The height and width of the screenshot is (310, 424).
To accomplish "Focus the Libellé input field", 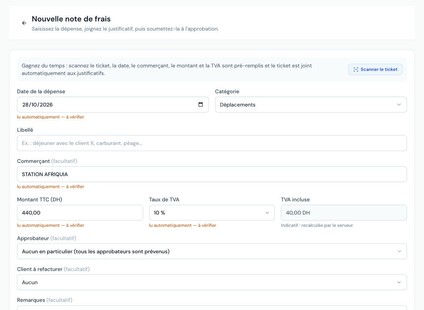I will pyautogui.click(x=212, y=143).
